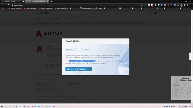
Task: Close the Autodesk Account tab
Action: (x=23, y=2)
